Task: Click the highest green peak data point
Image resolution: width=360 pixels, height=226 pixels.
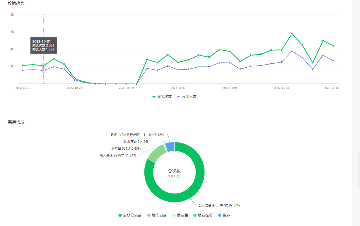Action: (292, 34)
